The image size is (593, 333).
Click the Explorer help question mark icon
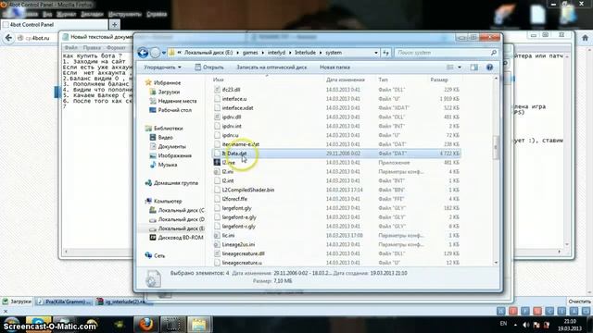pos(489,68)
